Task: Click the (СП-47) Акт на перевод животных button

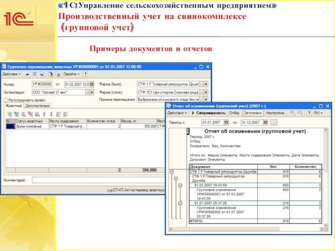Action: 136,190
